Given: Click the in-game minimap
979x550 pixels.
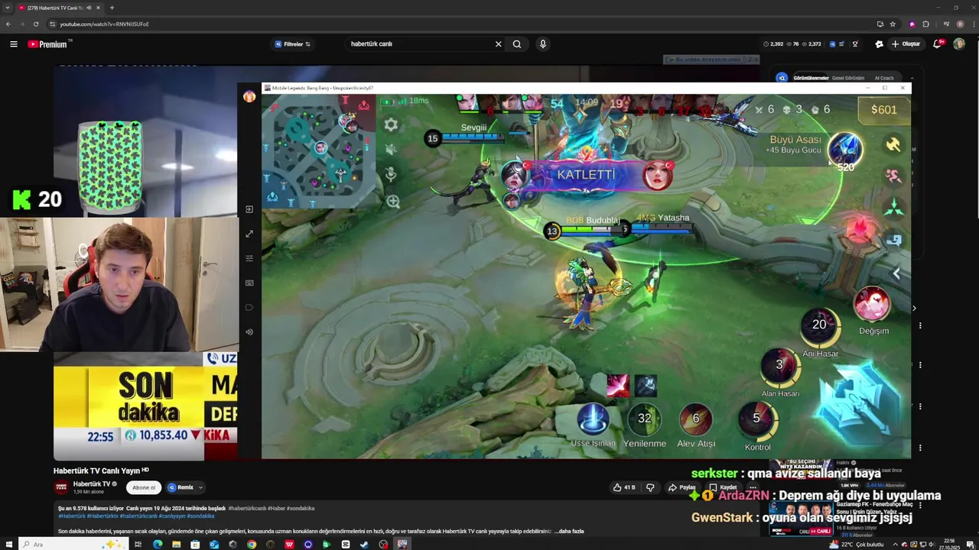Looking at the screenshot, I should pos(320,150).
